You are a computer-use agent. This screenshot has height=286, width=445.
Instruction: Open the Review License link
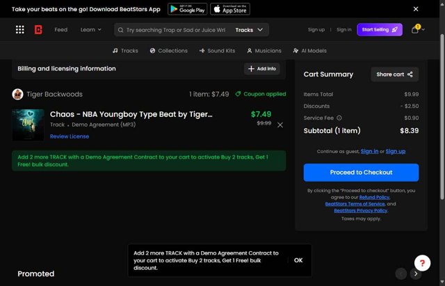click(x=70, y=136)
